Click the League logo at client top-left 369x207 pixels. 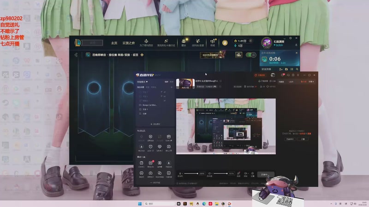78,43
